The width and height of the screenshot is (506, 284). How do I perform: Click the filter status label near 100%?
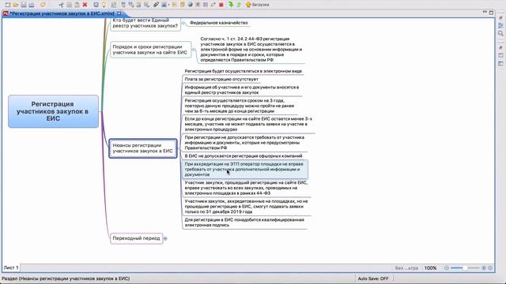tap(406, 268)
